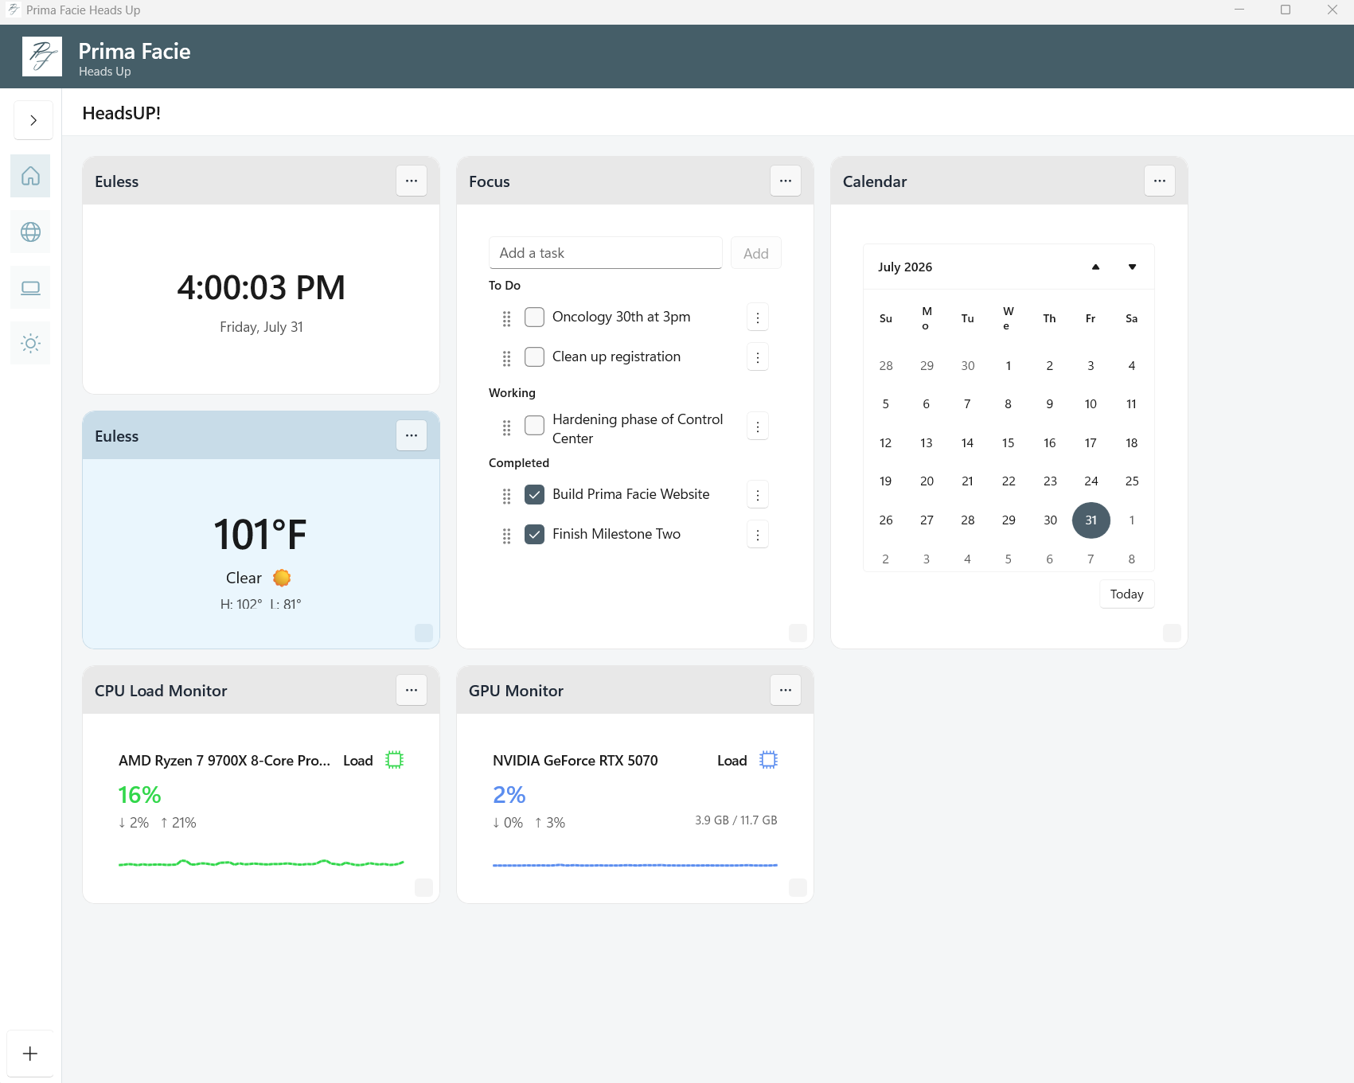Click drag handle for Finish Milestone Two
This screenshot has height=1083, width=1354.
tap(507, 536)
